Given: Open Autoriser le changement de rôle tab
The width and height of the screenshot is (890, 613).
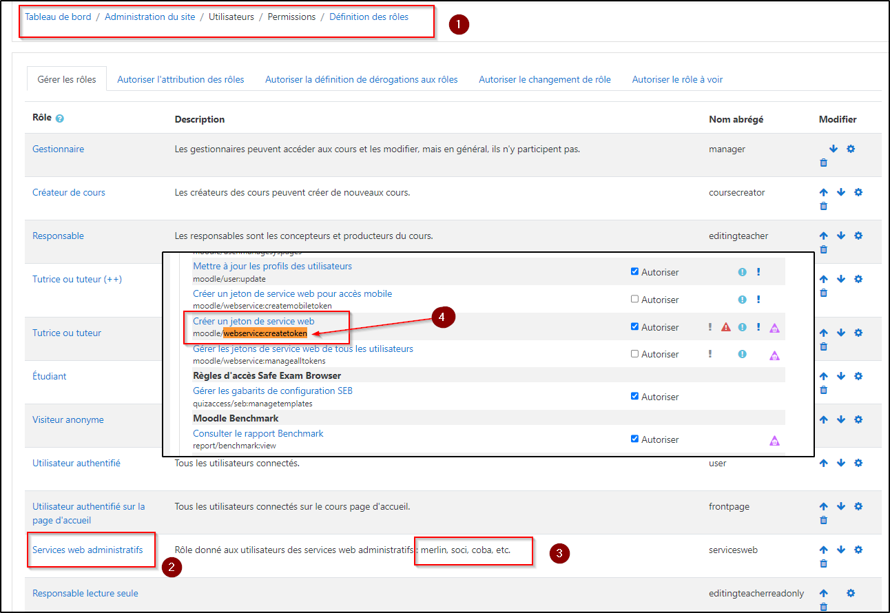Looking at the screenshot, I should click(544, 79).
